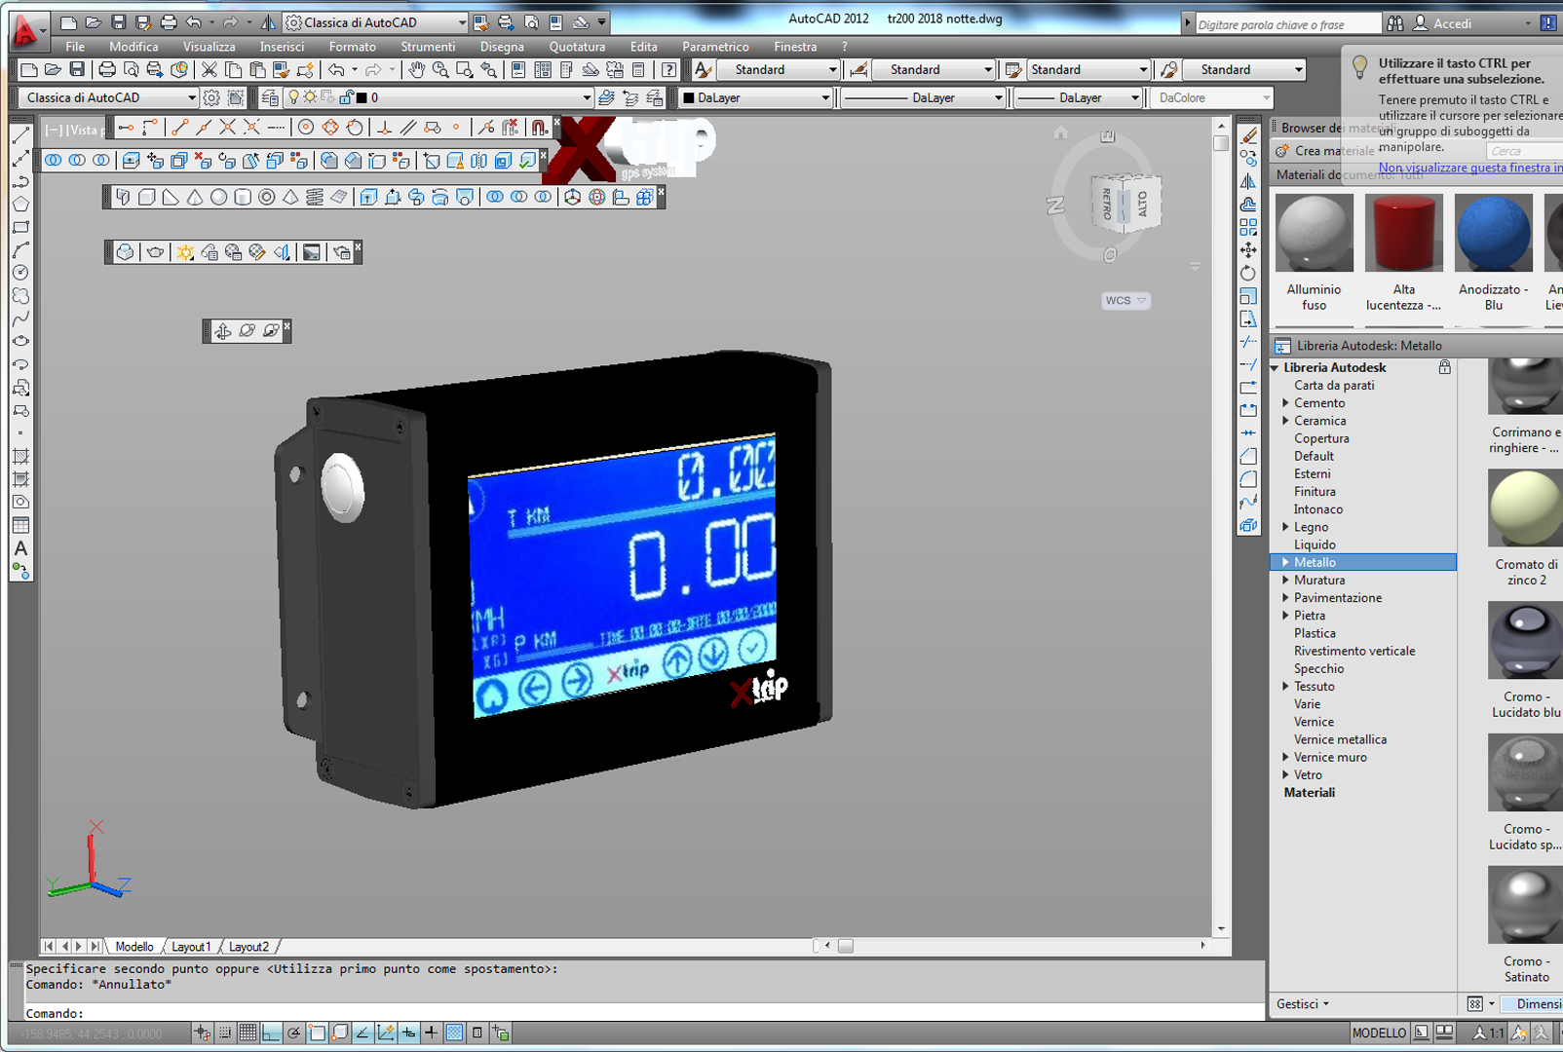This screenshot has width=1563, height=1052.
Task: Open the Visualizza menu
Action: click(209, 47)
